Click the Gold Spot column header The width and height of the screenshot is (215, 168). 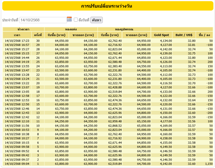tap(162, 35)
